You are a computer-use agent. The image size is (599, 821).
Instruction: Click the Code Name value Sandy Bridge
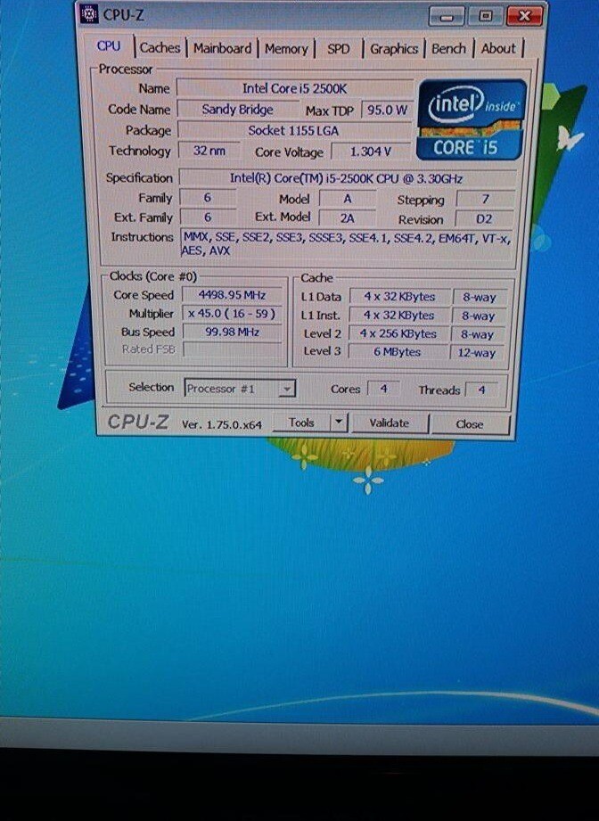(x=237, y=110)
